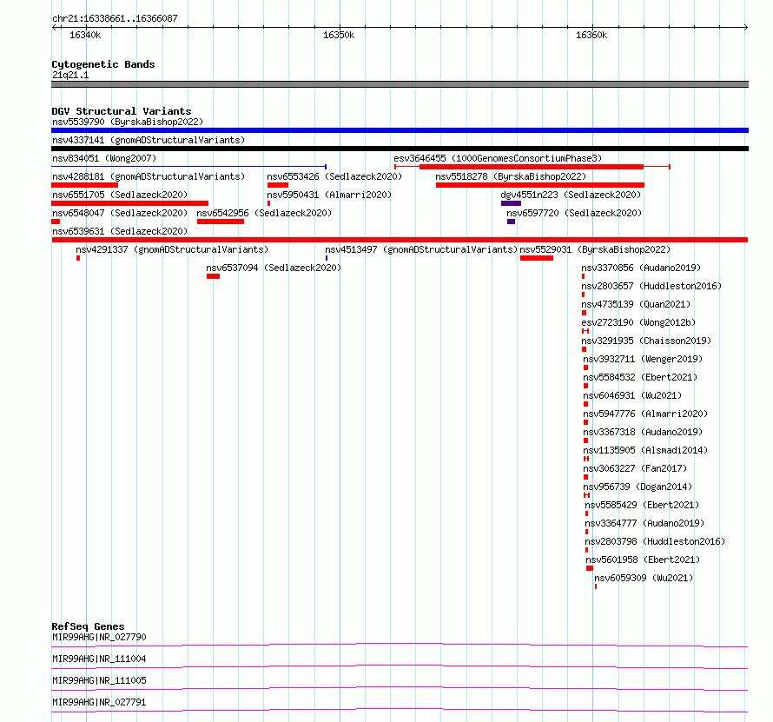Open nsv3063227 (Fan2017) label
The image size is (773, 722).
point(635,468)
